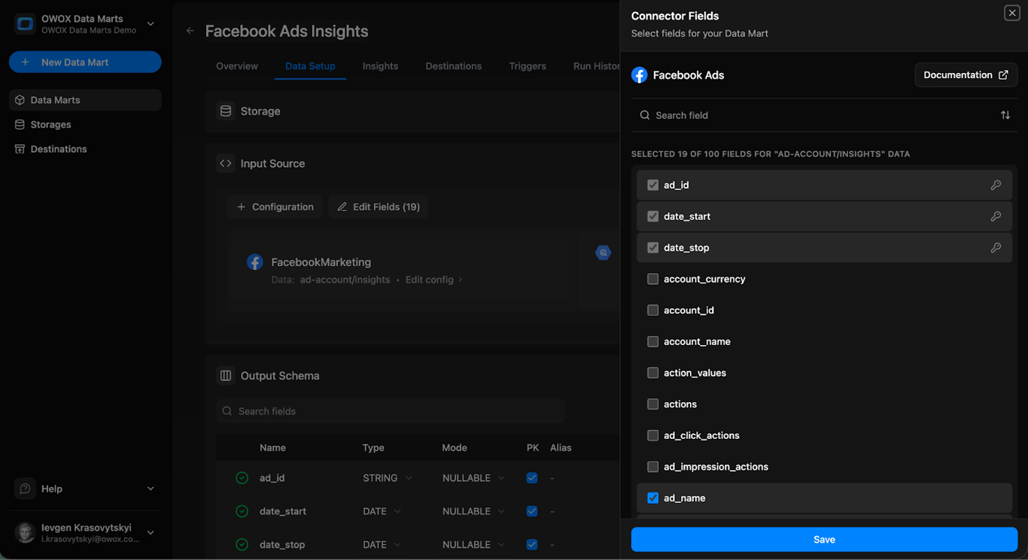
Task: Click the Storage database icon
Action: click(226, 111)
